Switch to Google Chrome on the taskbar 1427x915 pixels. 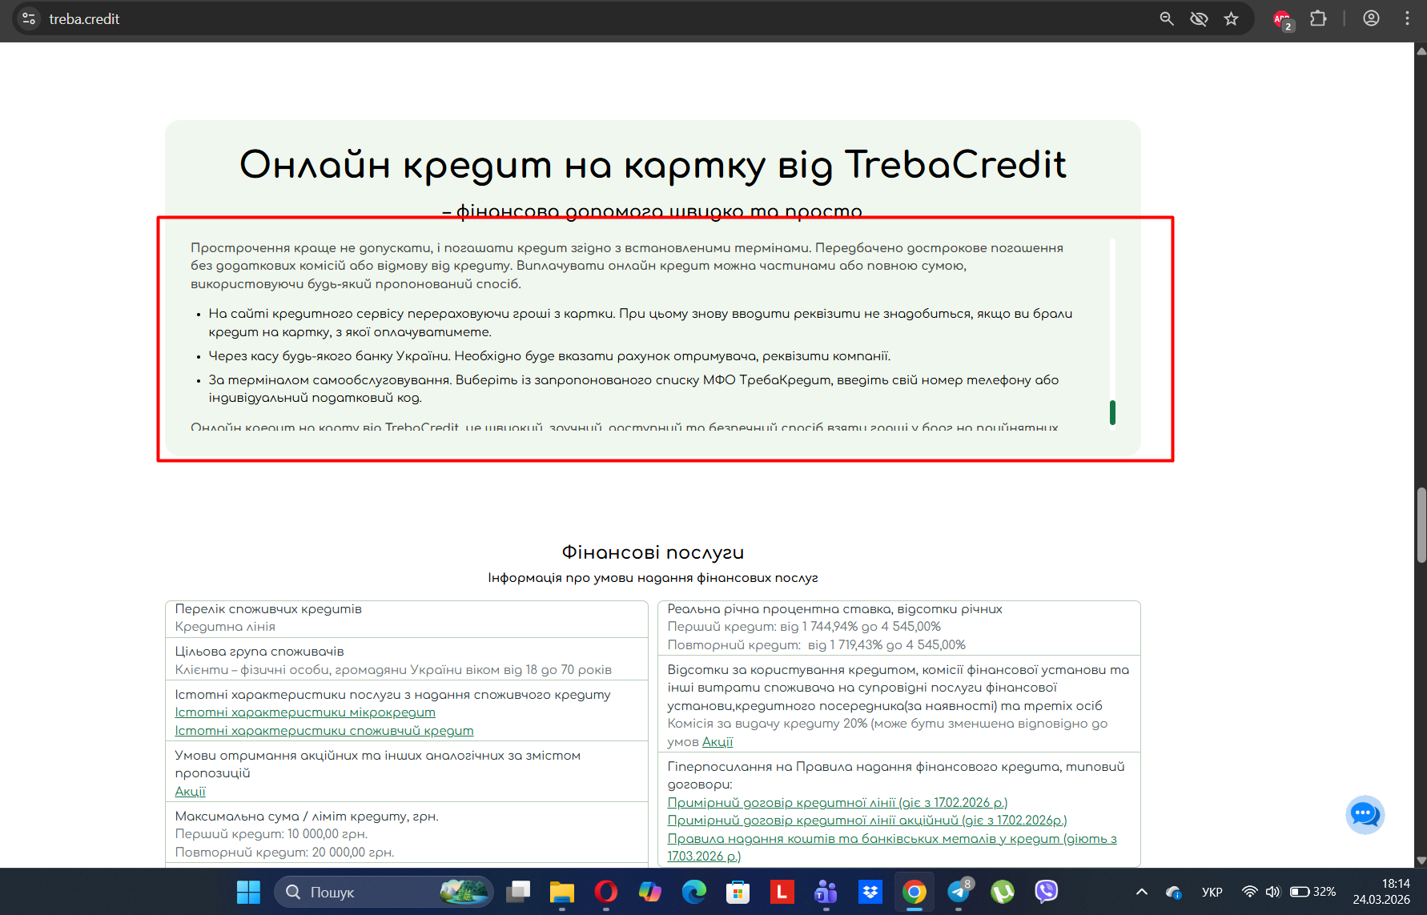(914, 892)
